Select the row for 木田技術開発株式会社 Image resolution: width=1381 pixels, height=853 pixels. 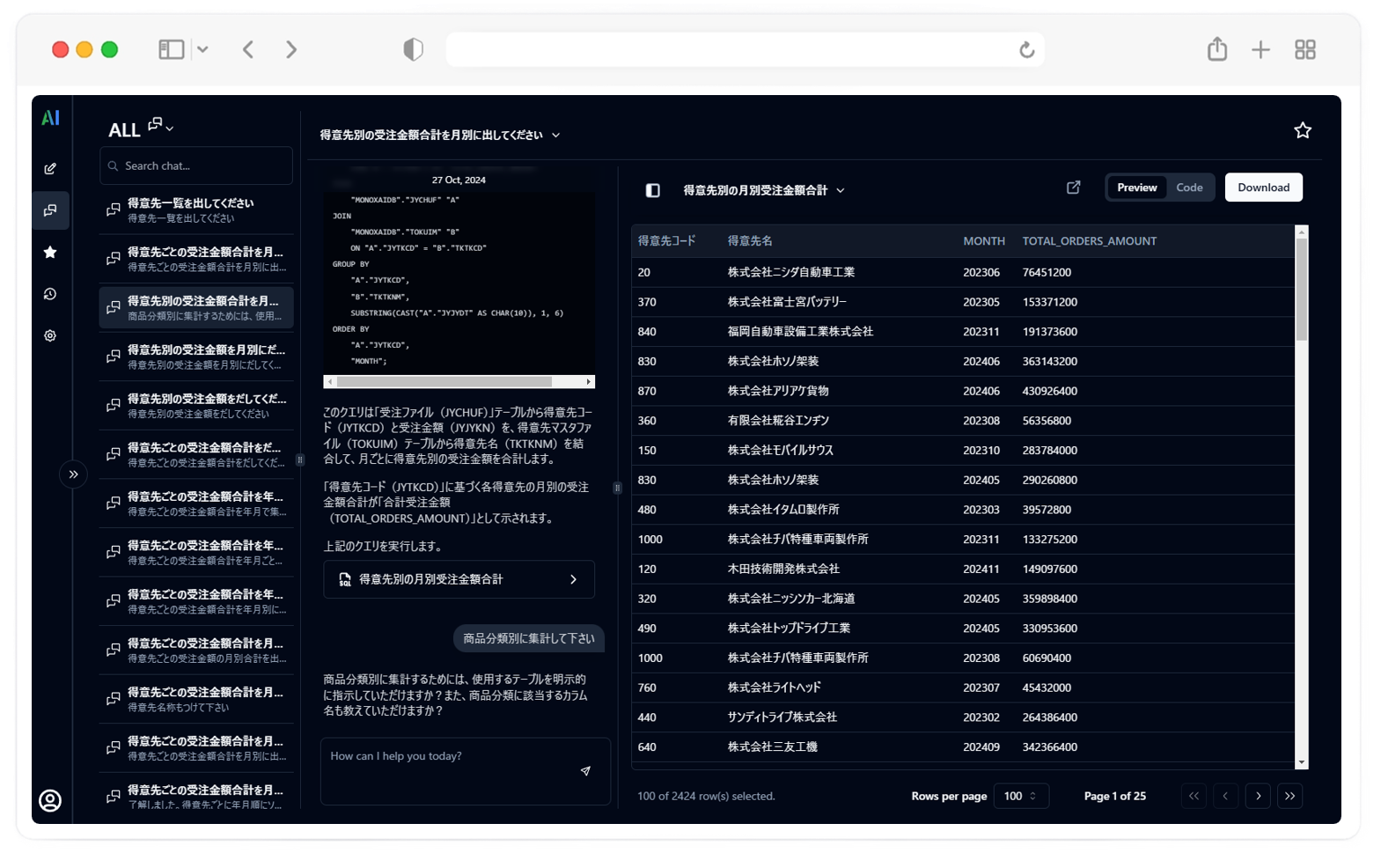(x=963, y=569)
